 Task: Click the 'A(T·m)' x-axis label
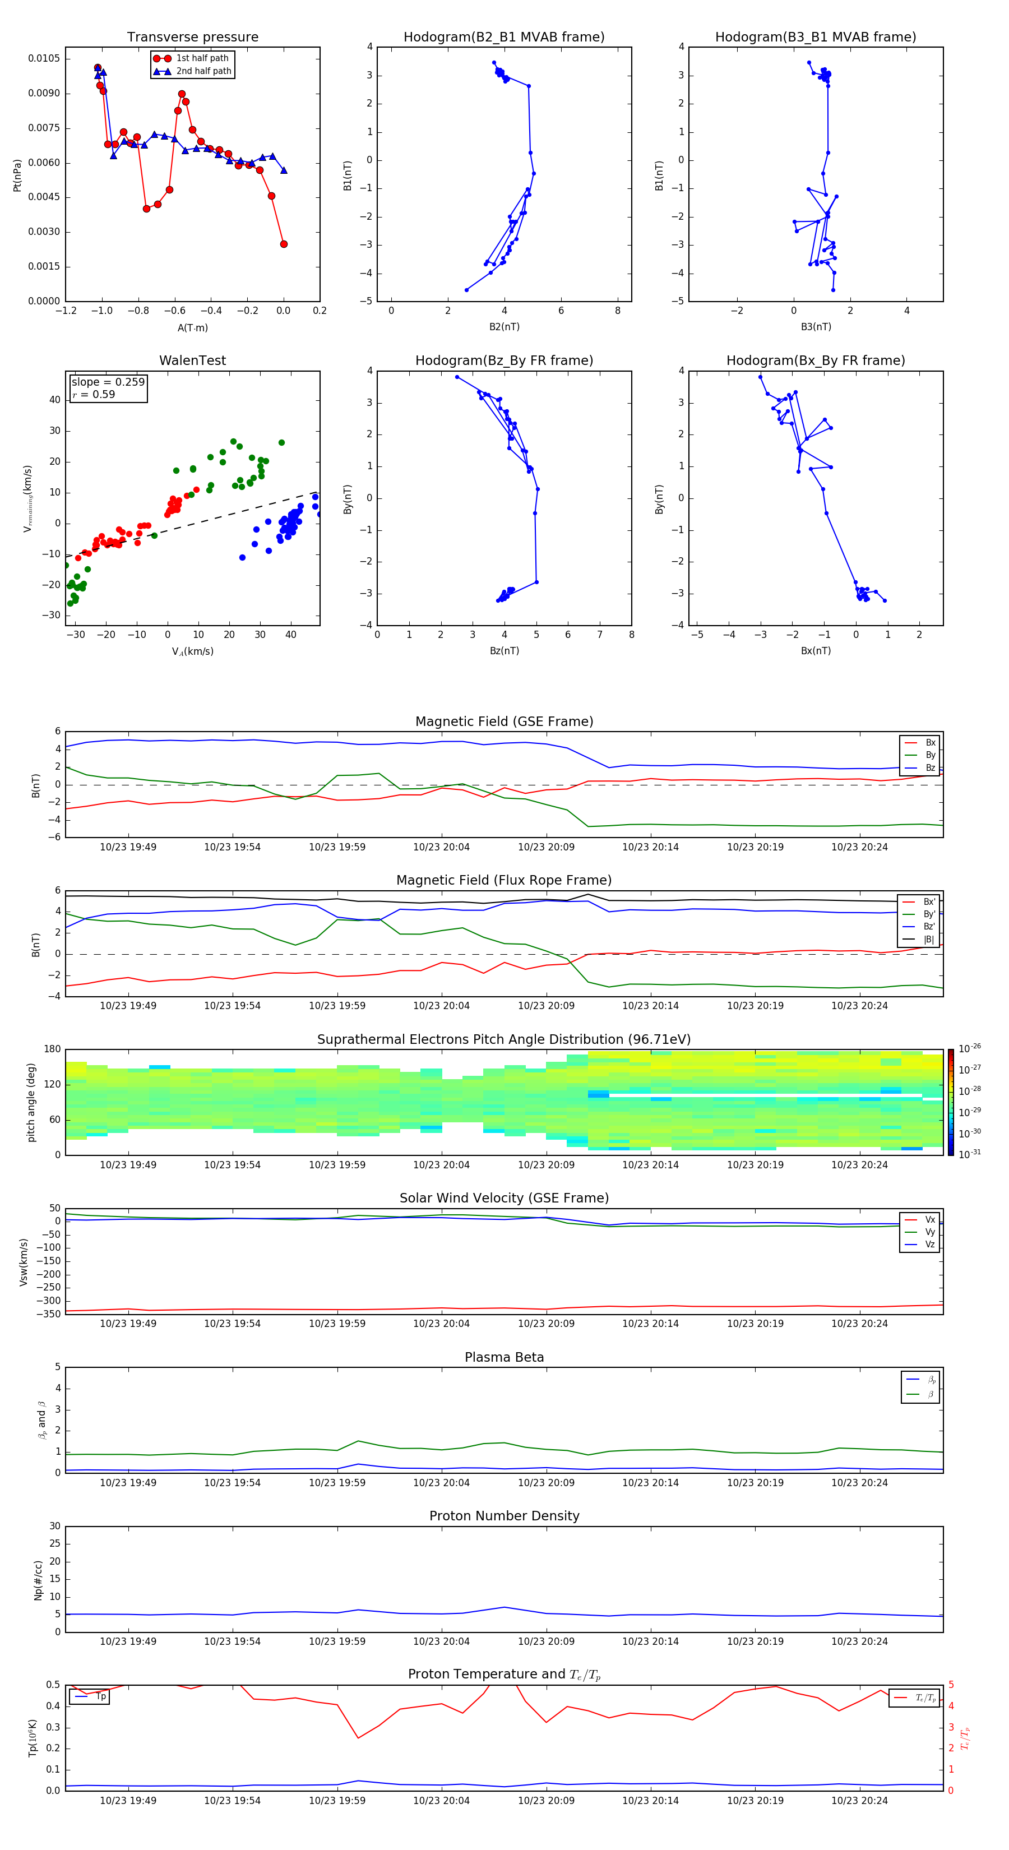pyautogui.click(x=192, y=328)
